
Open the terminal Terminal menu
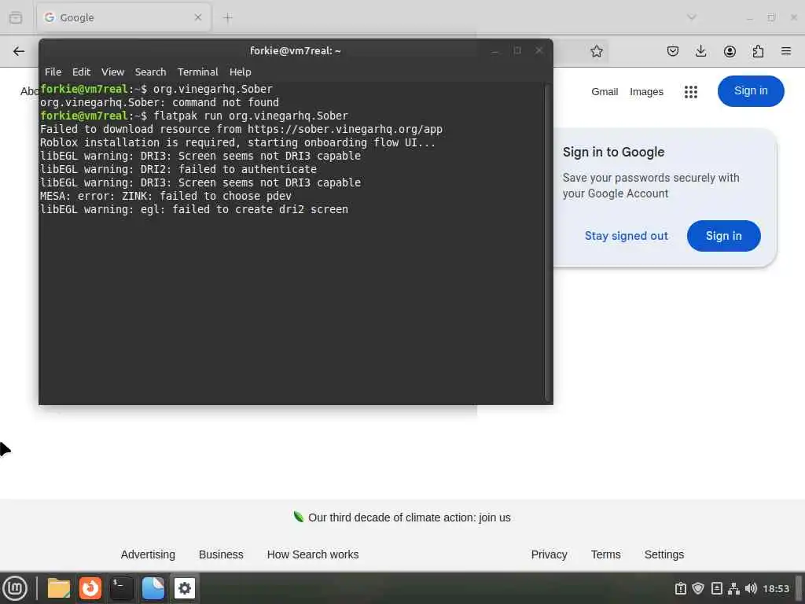point(197,72)
